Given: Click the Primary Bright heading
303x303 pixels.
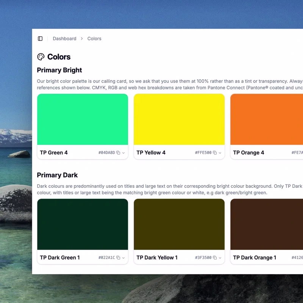Looking at the screenshot, I should point(59,70).
